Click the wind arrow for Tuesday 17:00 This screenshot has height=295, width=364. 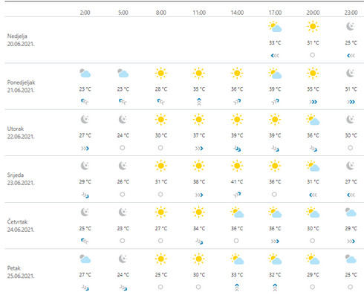click(x=275, y=149)
